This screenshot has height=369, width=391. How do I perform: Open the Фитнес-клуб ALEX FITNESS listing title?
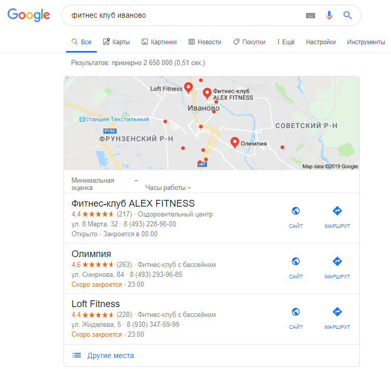pos(133,203)
